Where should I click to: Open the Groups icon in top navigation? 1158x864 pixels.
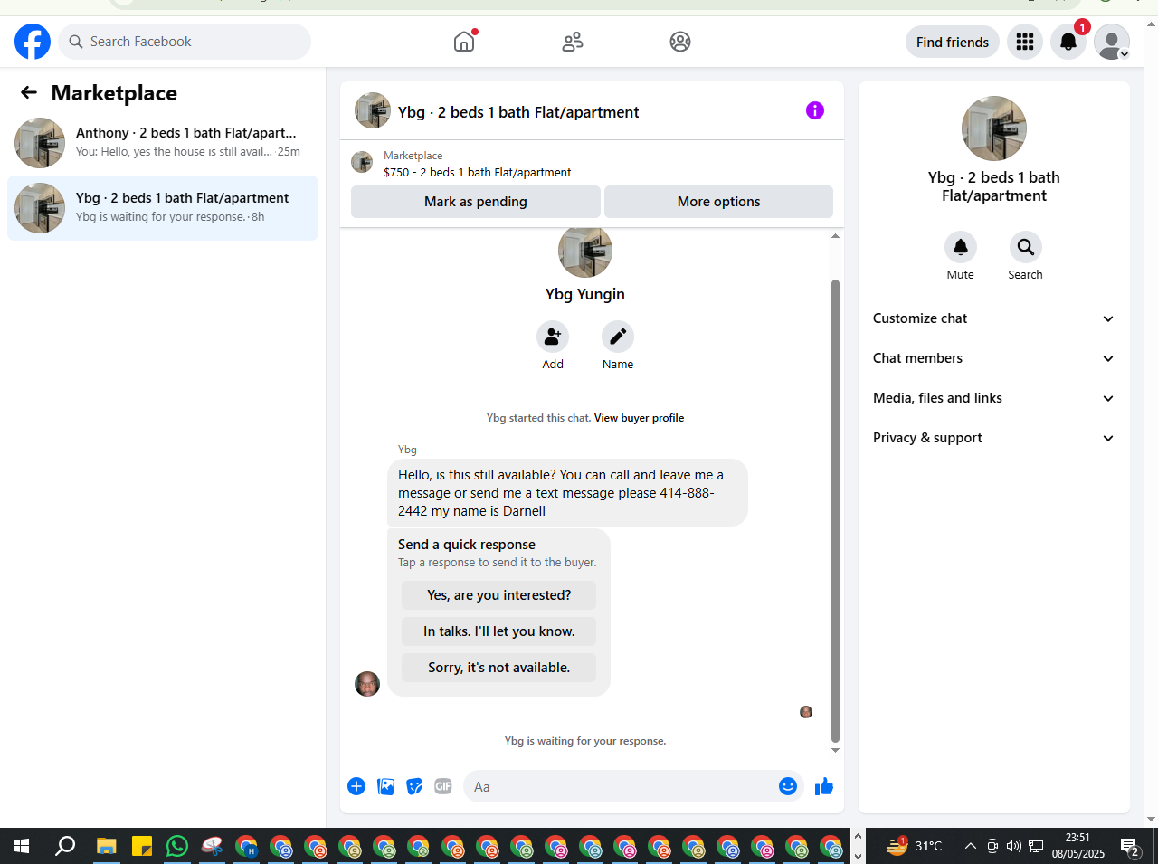pos(680,42)
